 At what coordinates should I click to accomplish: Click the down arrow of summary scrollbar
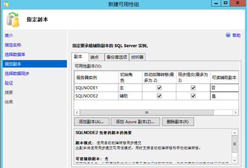coord(234,160)
